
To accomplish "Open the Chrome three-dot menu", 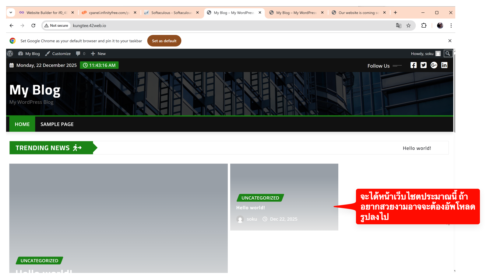I will pos(451,26).
